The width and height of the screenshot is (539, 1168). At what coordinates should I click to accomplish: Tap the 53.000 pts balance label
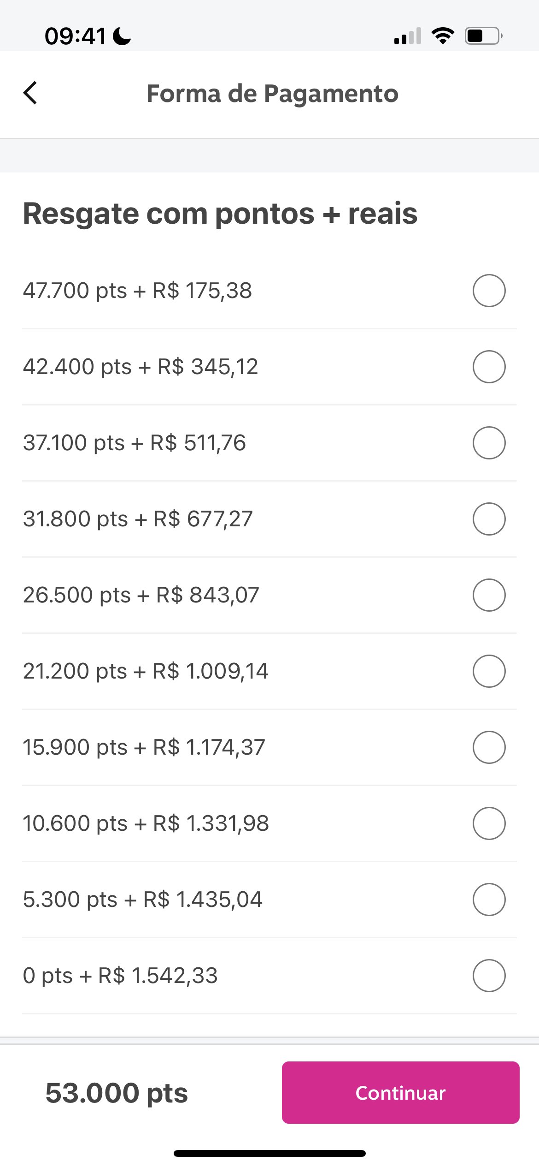tap(117, 1093)
